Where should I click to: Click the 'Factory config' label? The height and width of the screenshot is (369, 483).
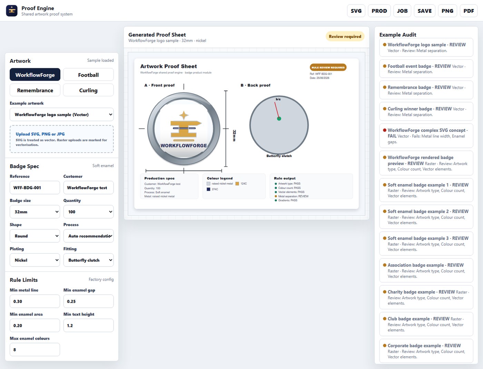[101, 280]
